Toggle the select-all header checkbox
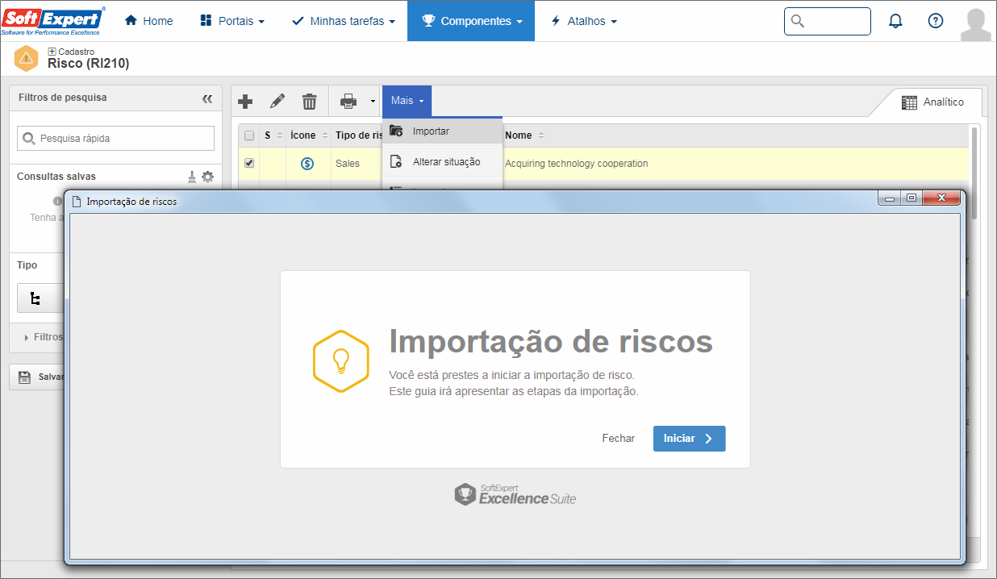 (x=249, y=135)
